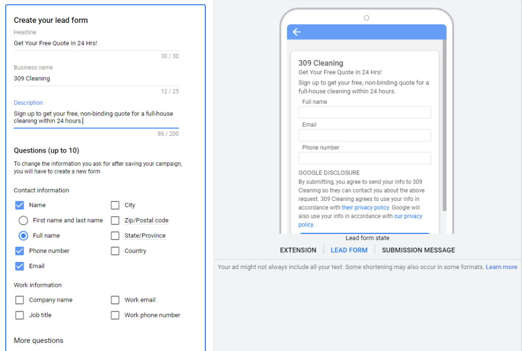Enable the Zip/Postal code checkbox
The width and height of the screenshot is (522, 351).
[115, 220]
